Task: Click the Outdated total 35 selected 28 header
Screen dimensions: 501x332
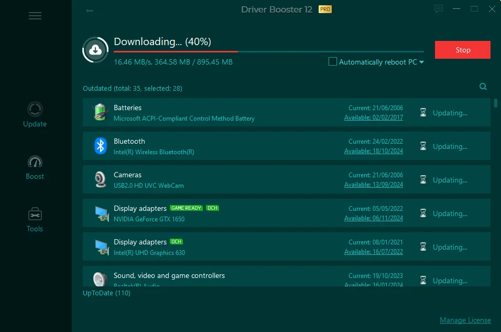Action: (x=132, y=88)
